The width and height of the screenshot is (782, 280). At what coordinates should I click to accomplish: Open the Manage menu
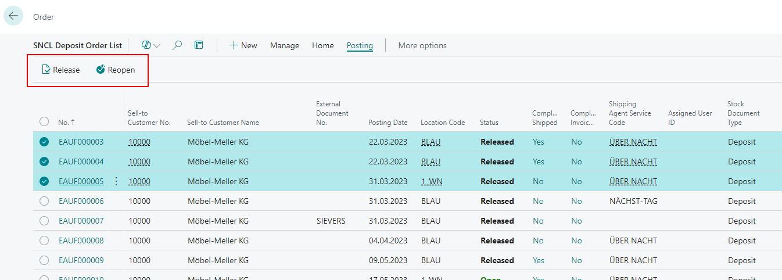click(x=285, y=45)
